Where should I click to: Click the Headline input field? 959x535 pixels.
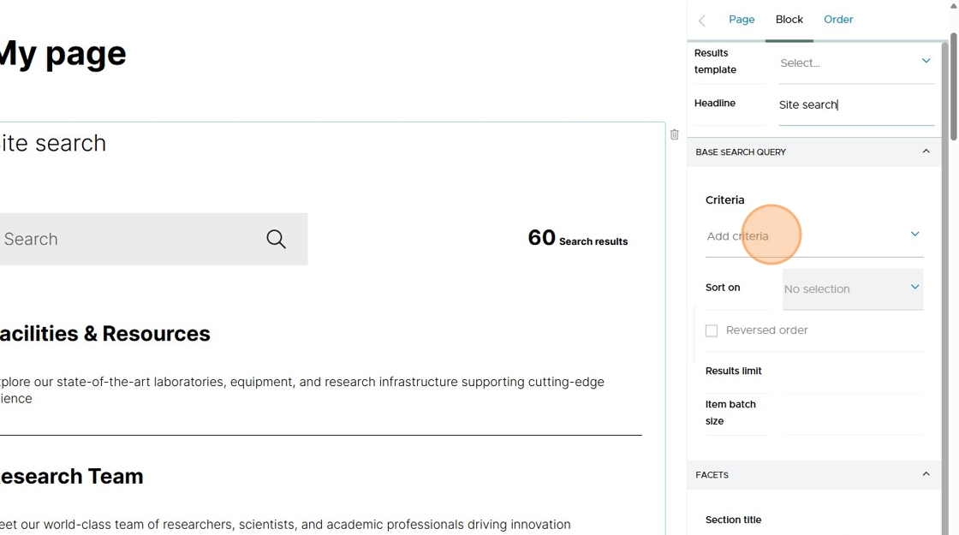coord(856,105)
